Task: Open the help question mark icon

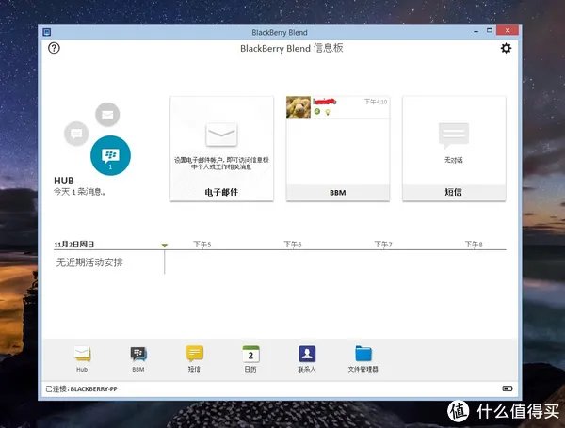Action: tap(54, 48)
